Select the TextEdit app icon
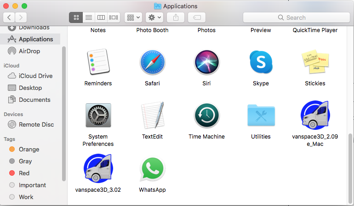This screenshot has width=354, height=206. (x=152, y=115)
